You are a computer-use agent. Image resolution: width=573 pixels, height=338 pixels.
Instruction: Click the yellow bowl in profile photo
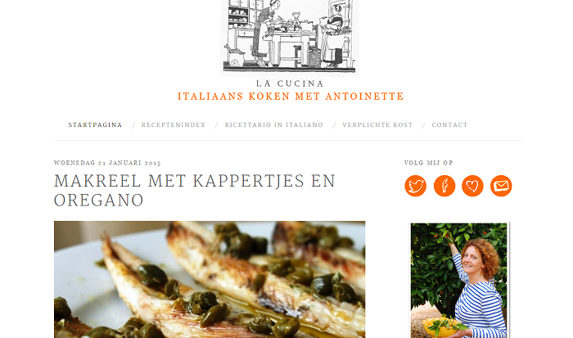(439, 327)
